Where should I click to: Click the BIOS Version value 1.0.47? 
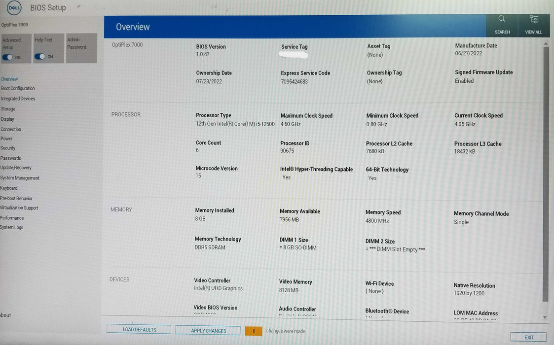click(x=203, y=54)
